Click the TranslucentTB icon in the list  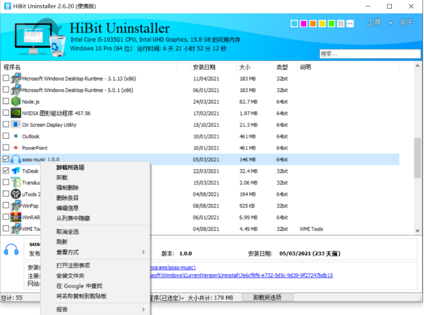[x=16, y=182]
